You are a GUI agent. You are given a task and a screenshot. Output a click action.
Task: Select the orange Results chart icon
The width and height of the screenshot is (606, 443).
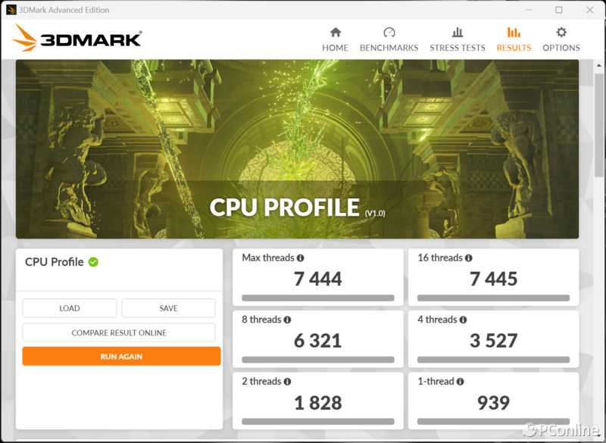click(514, 32)
